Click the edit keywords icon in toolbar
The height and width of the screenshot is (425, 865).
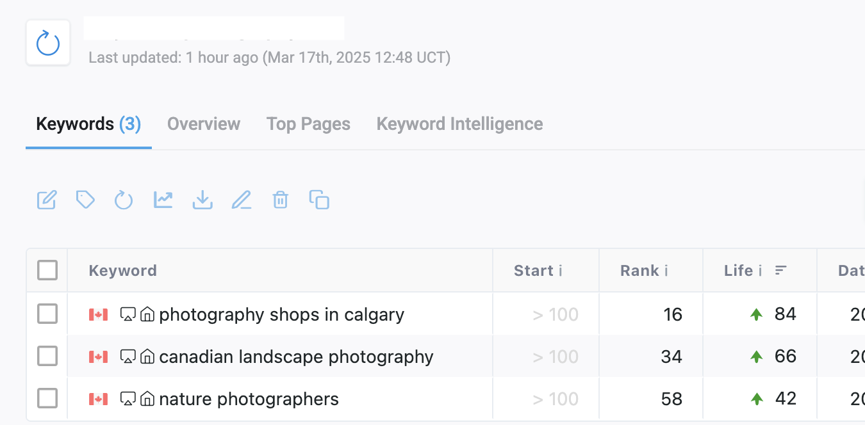click(47, 200)
